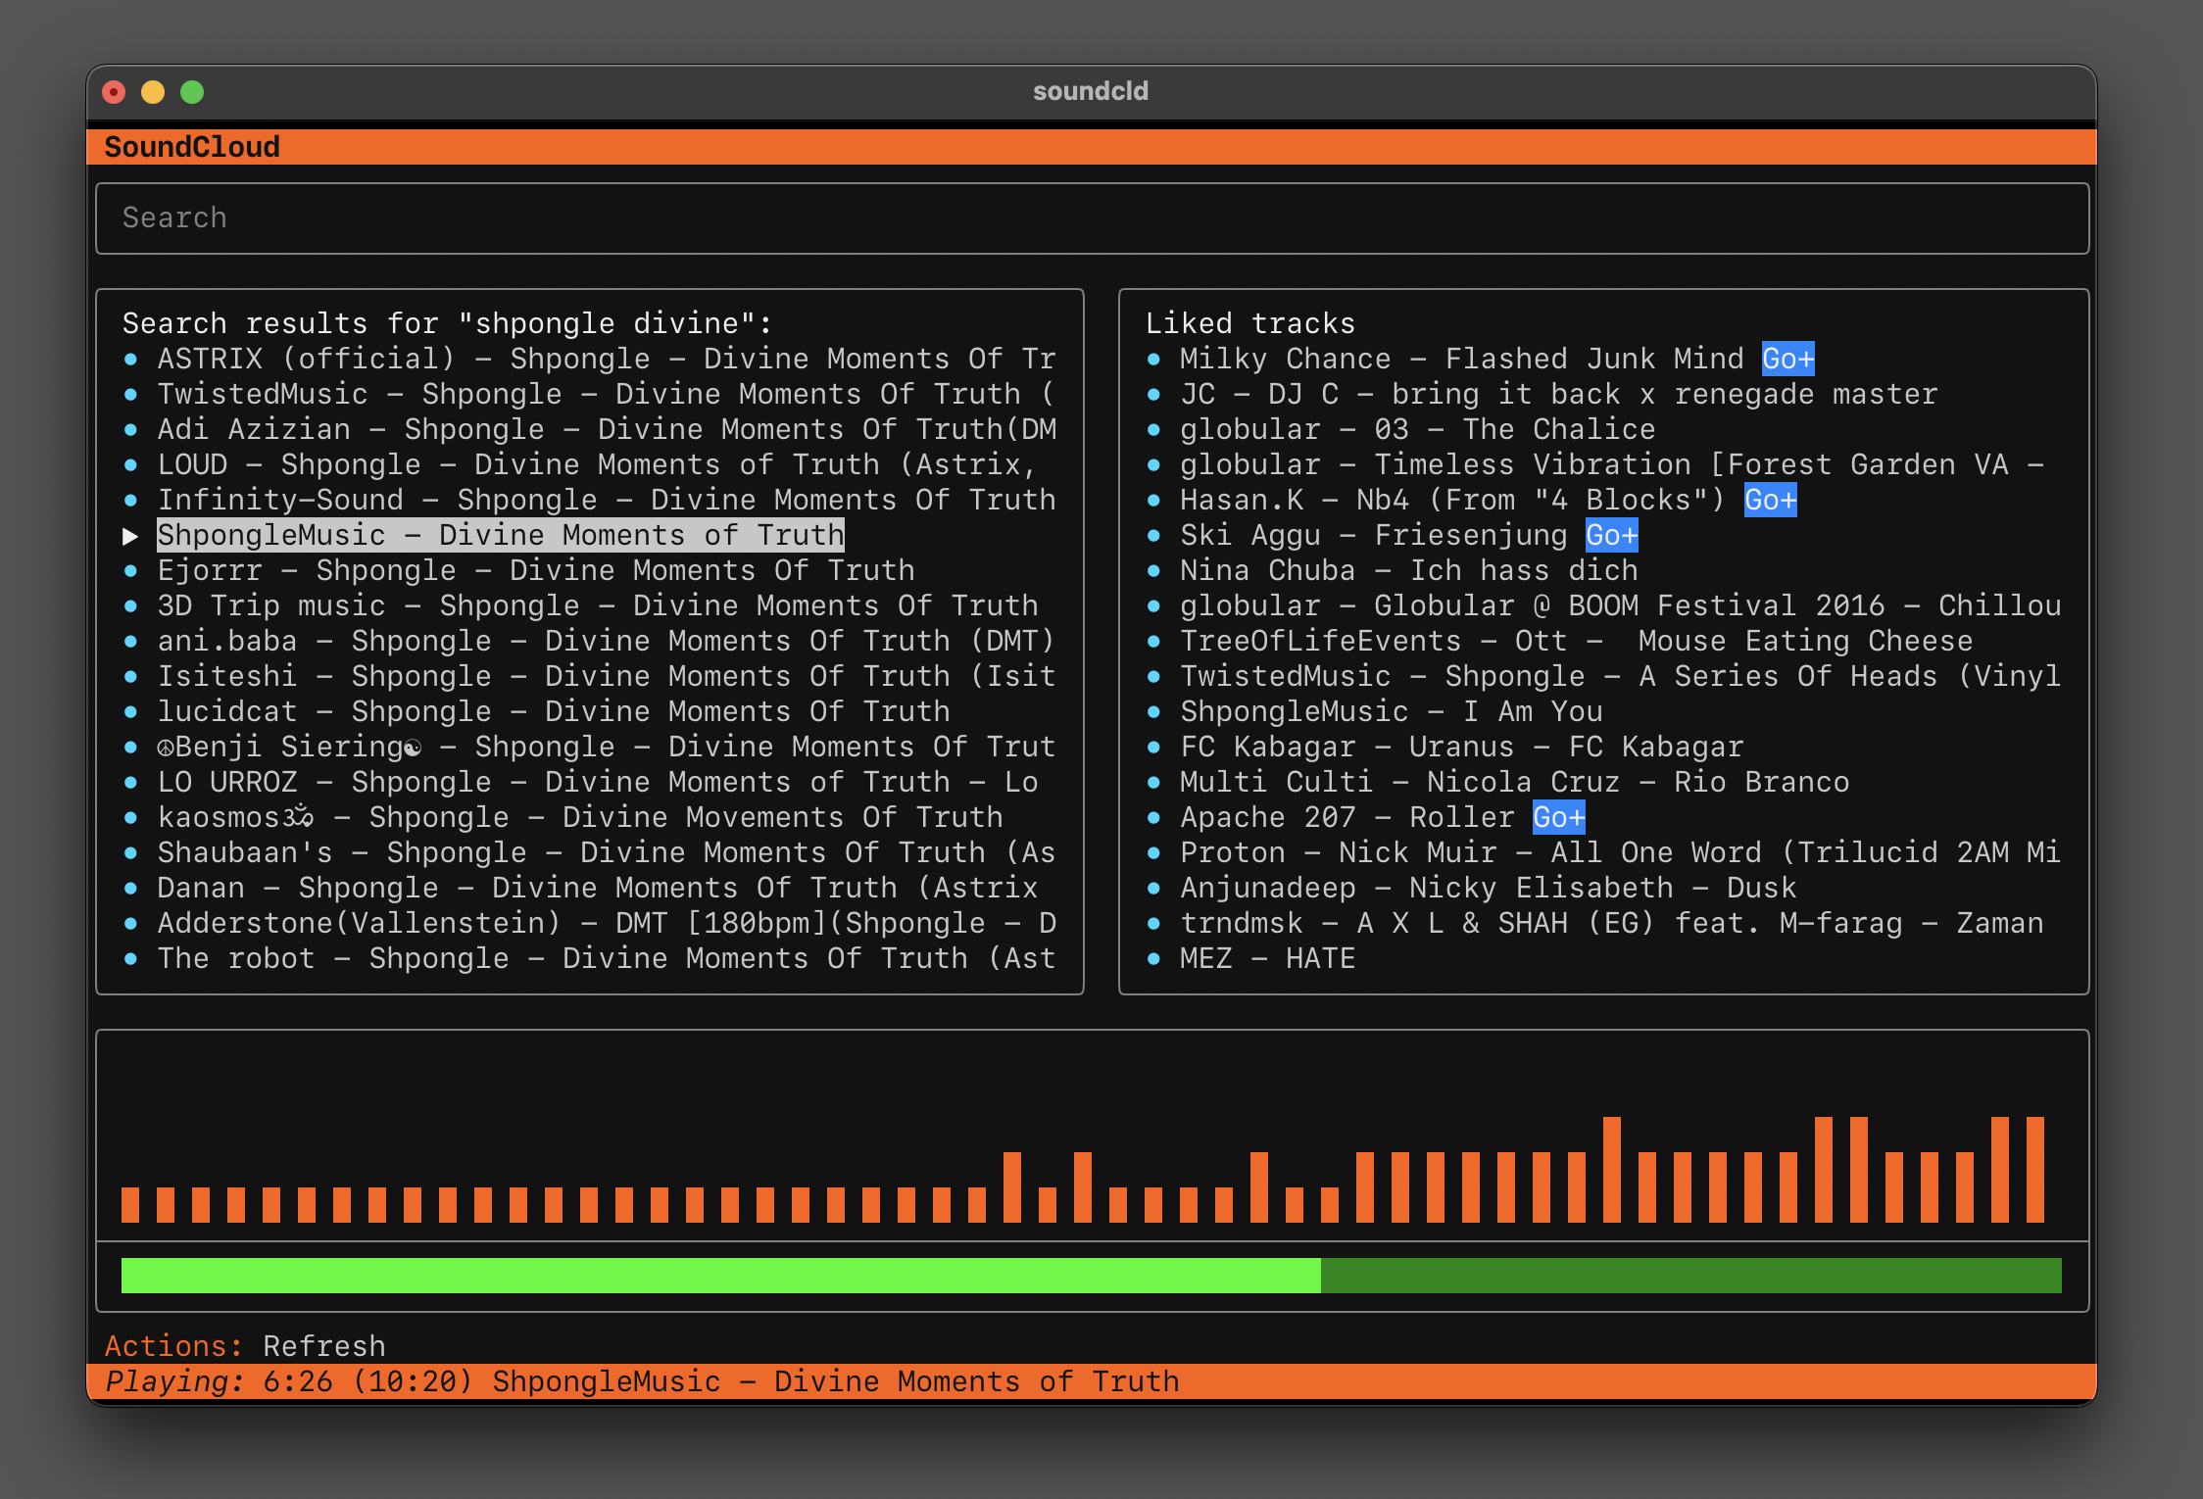Screen dimensions: 2203x1499
Task: Click the green playback progress bar
Action: tap(1092, 1276)
